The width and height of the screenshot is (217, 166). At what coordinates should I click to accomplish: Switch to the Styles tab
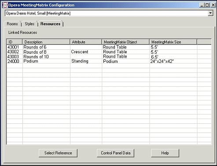point(29,24)
